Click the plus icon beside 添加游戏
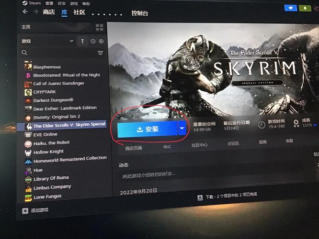This screenshot has height=239, width=319. (25, 211)
